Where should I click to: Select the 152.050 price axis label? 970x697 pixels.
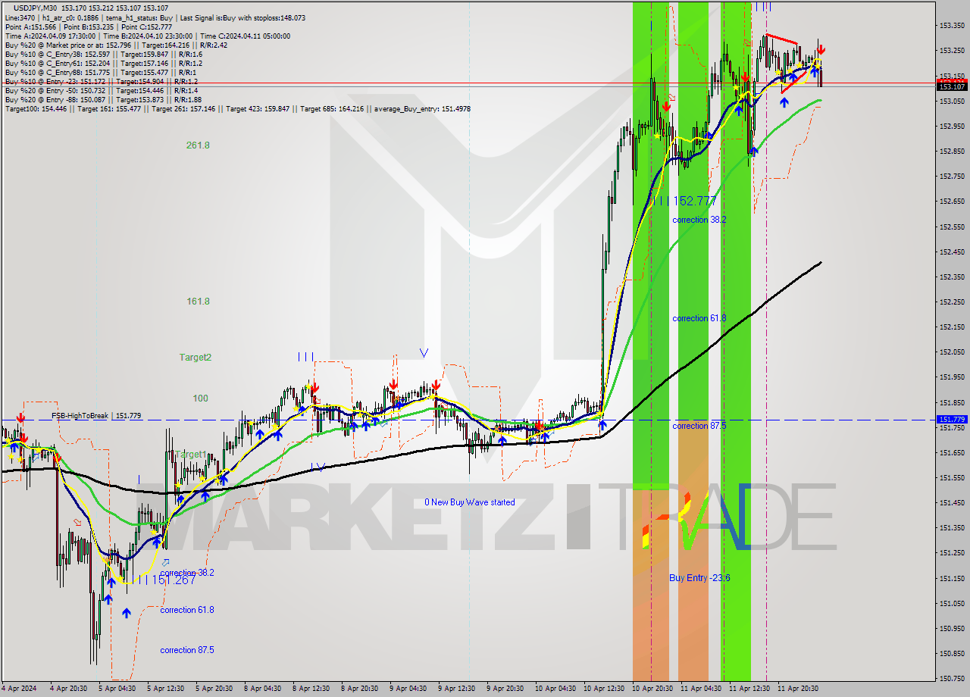click(x=952, y=352)
